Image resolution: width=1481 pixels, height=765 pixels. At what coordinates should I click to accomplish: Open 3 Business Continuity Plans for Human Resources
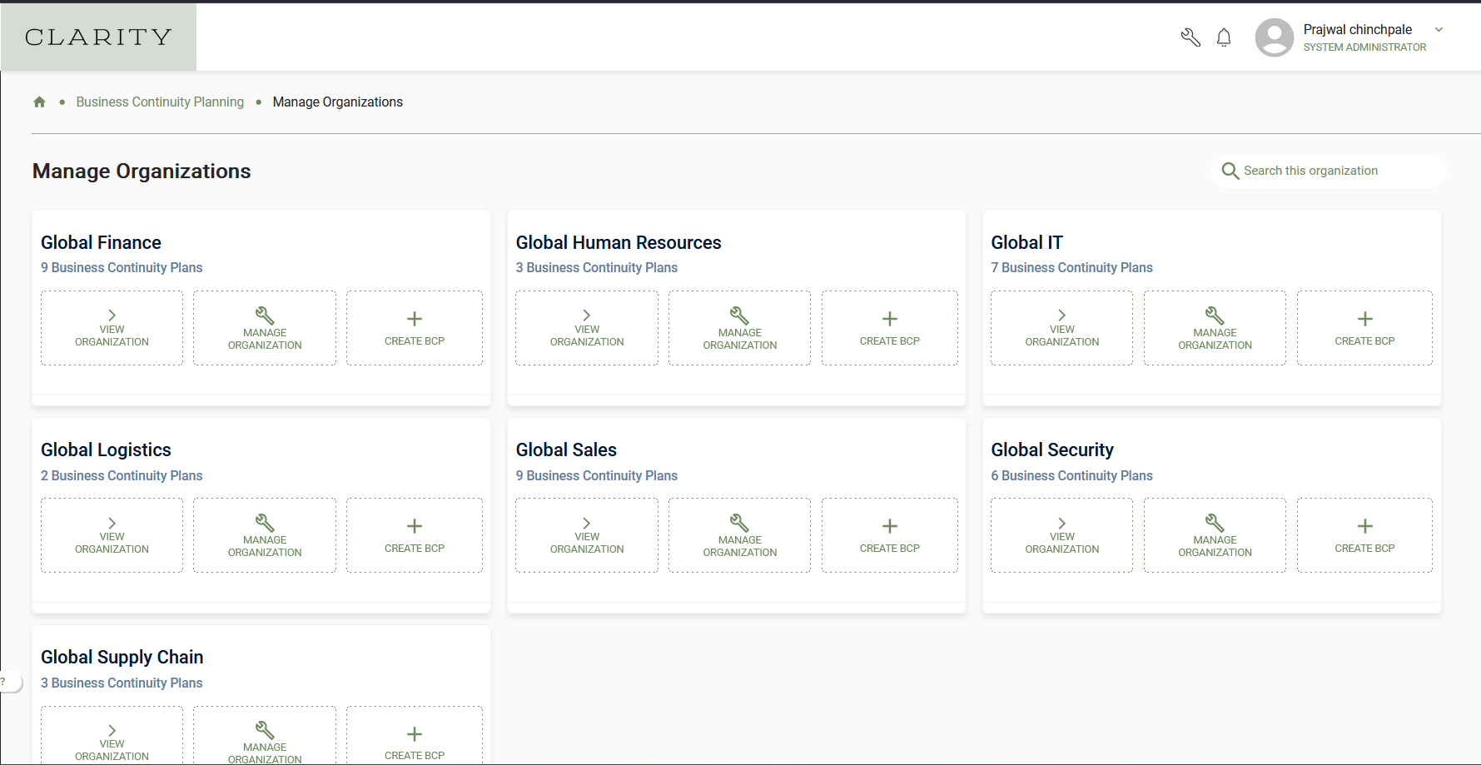pyautogui.click(x=597, y=267)
